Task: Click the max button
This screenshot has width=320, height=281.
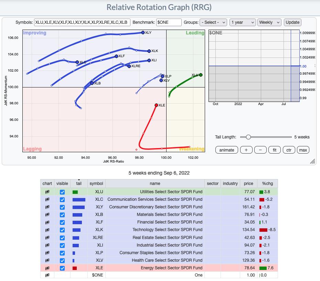Action: 303,150
